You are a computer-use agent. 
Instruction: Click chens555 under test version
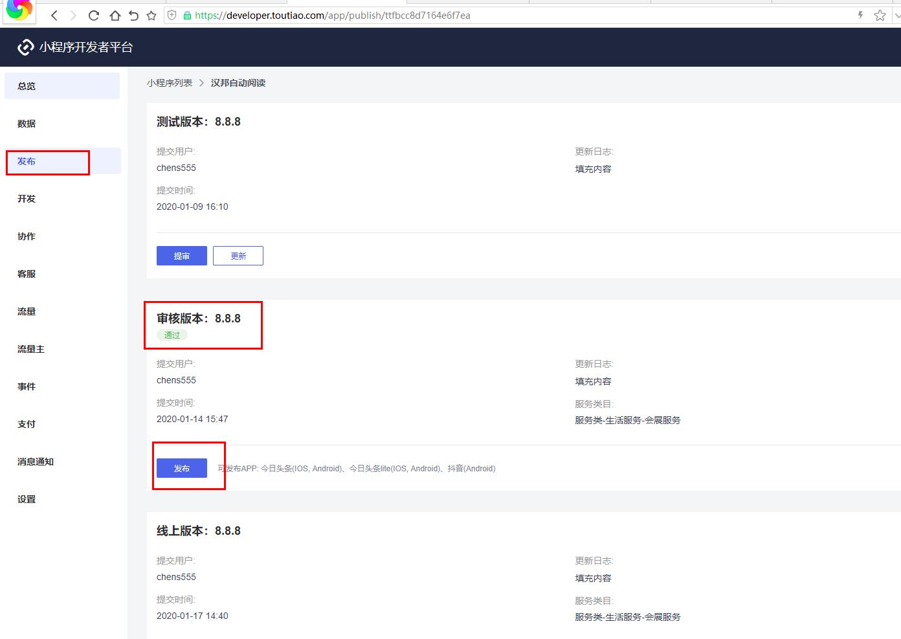click(176, 168)
